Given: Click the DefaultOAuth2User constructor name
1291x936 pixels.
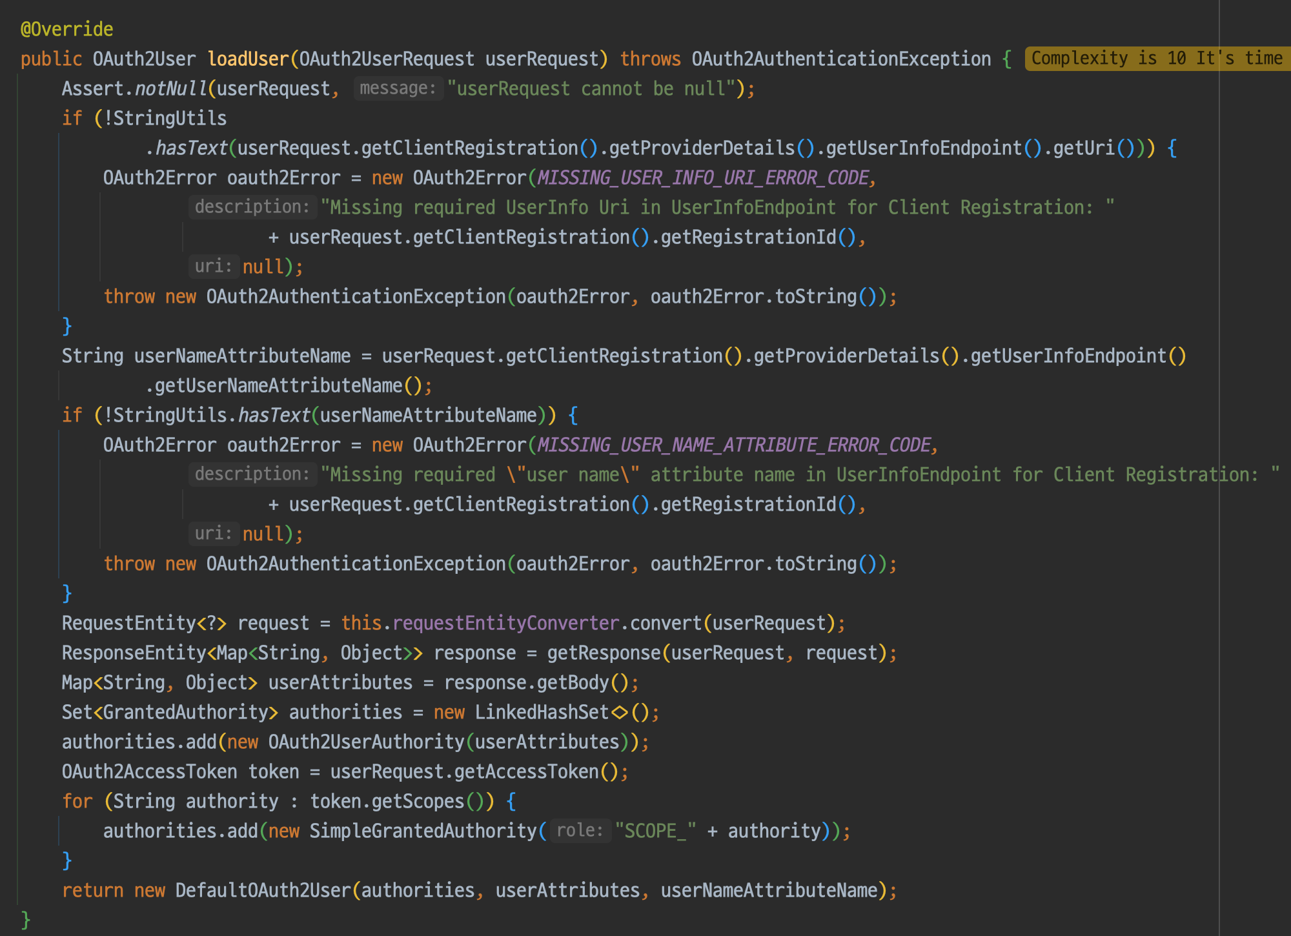Looking at the screenshot, I should (263, 890).
